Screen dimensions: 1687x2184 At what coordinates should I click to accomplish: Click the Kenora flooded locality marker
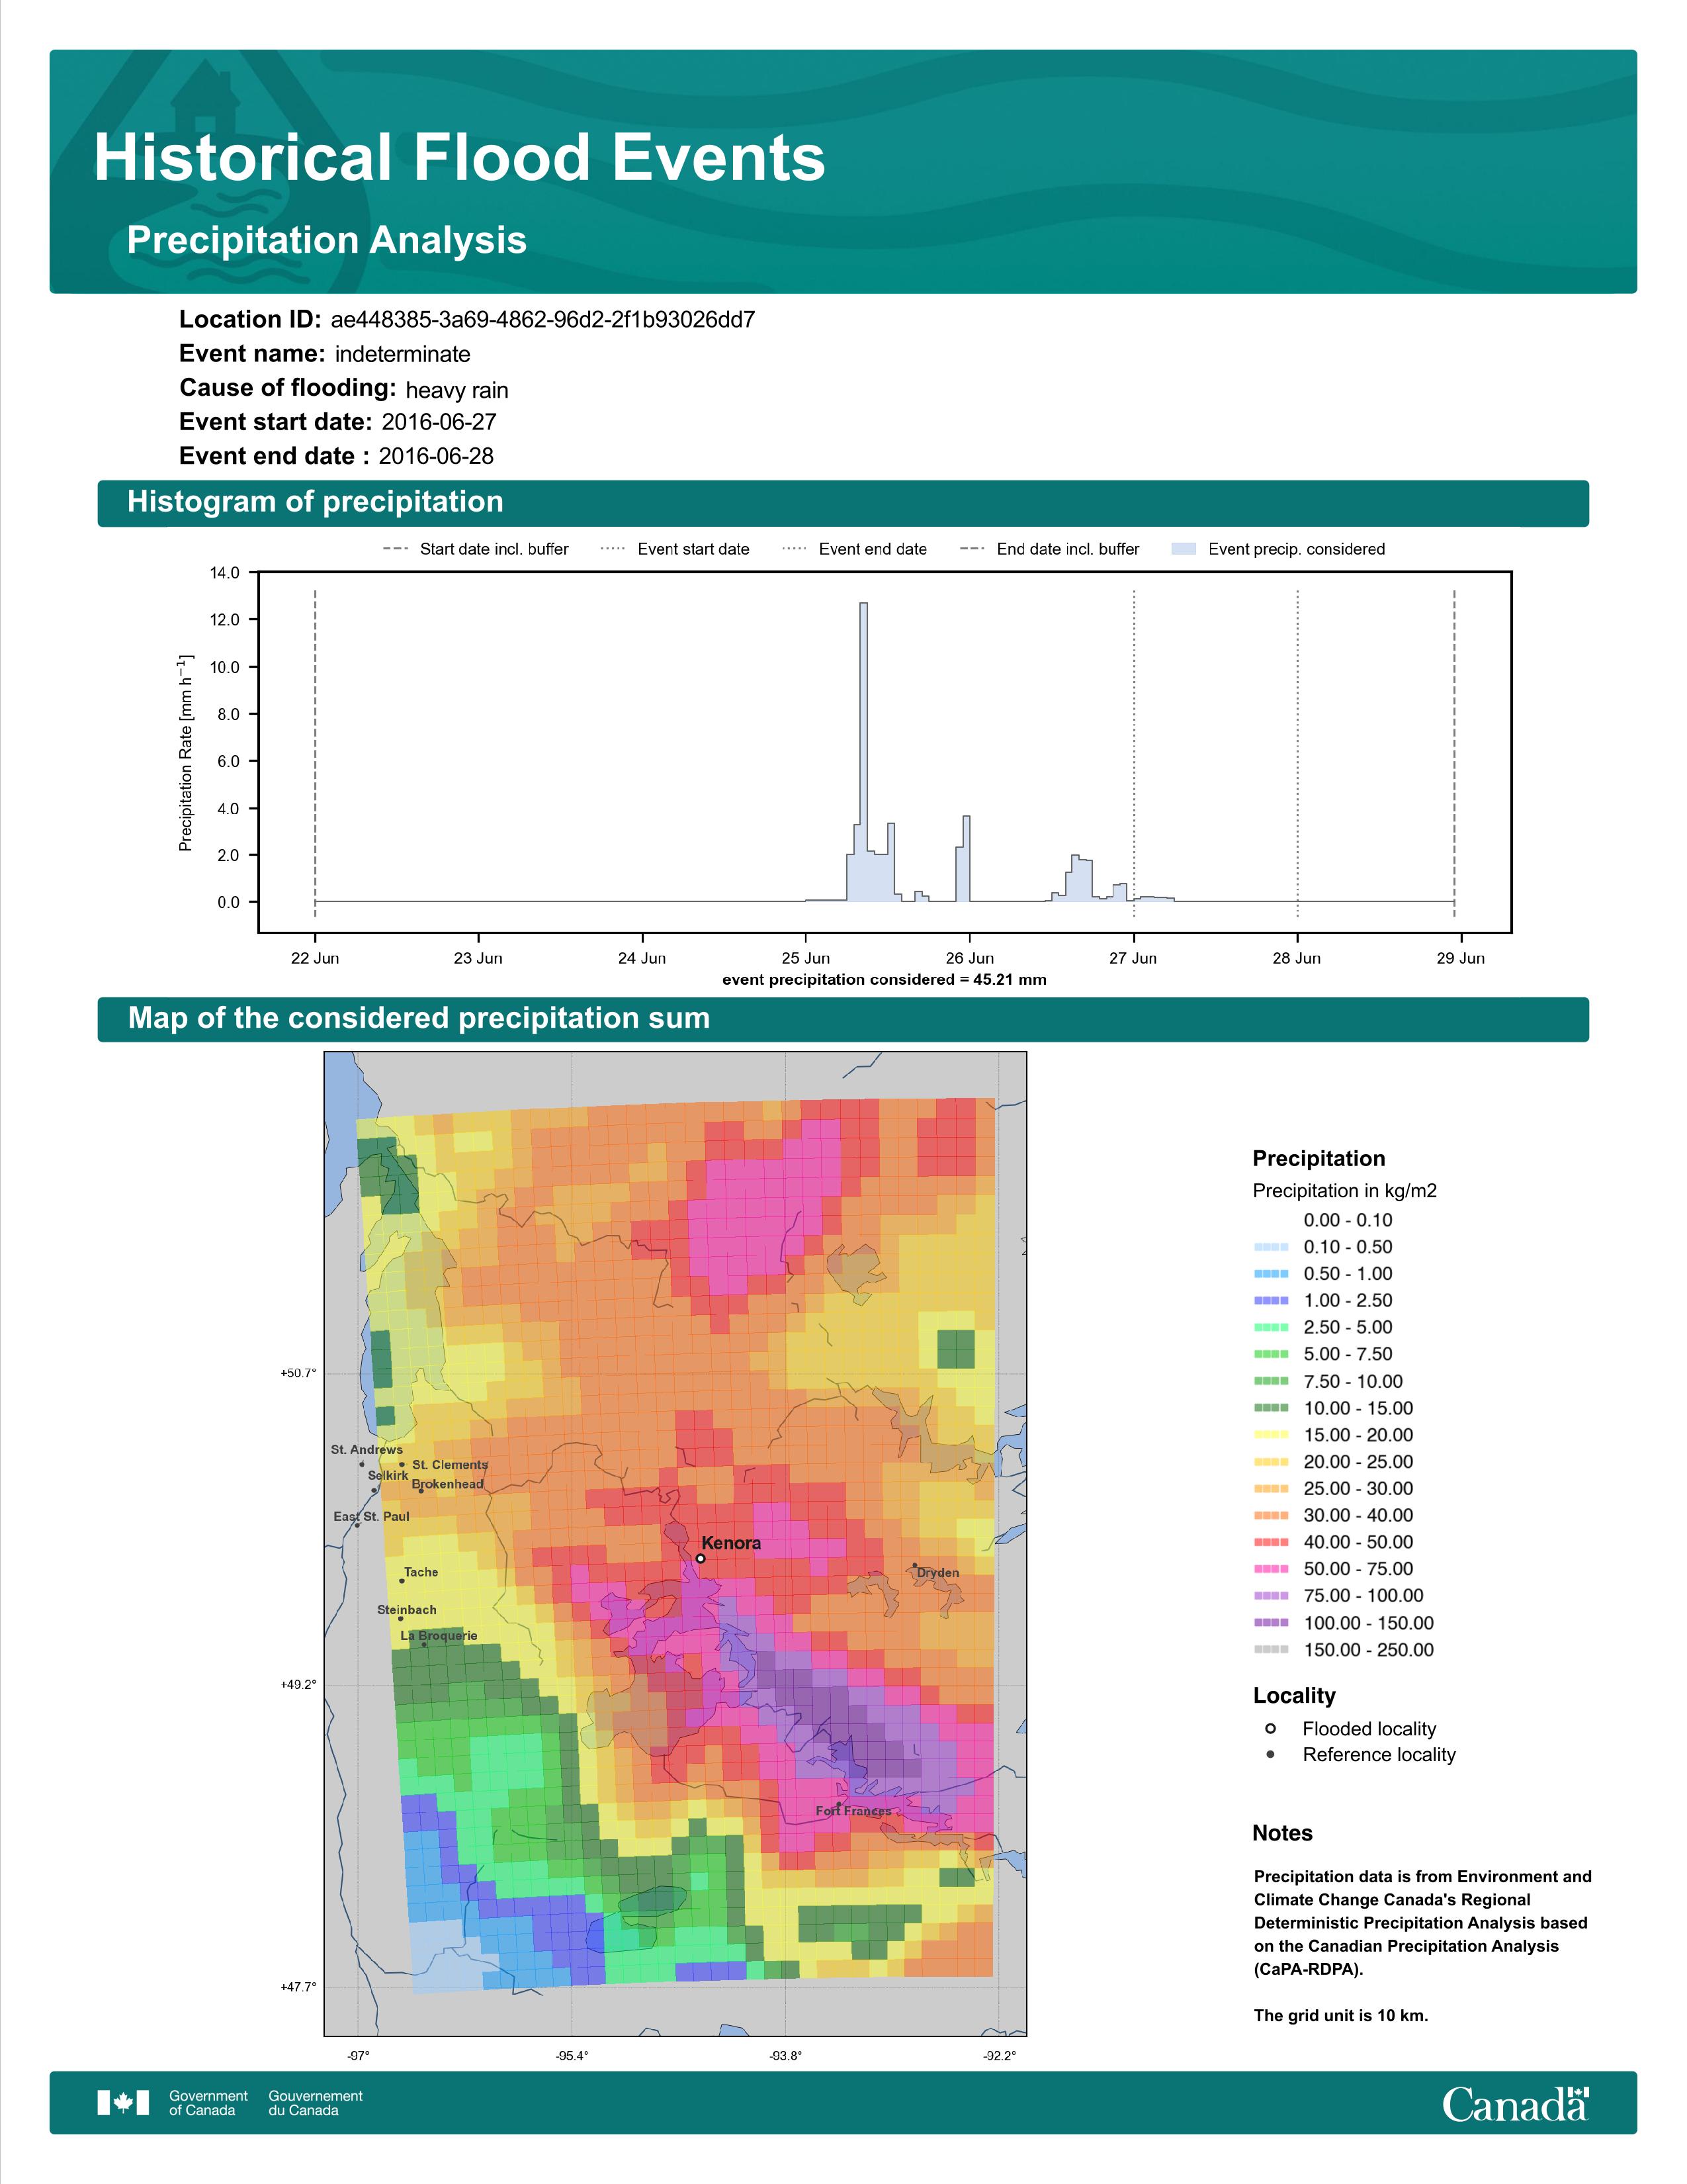coord(701,1558)
